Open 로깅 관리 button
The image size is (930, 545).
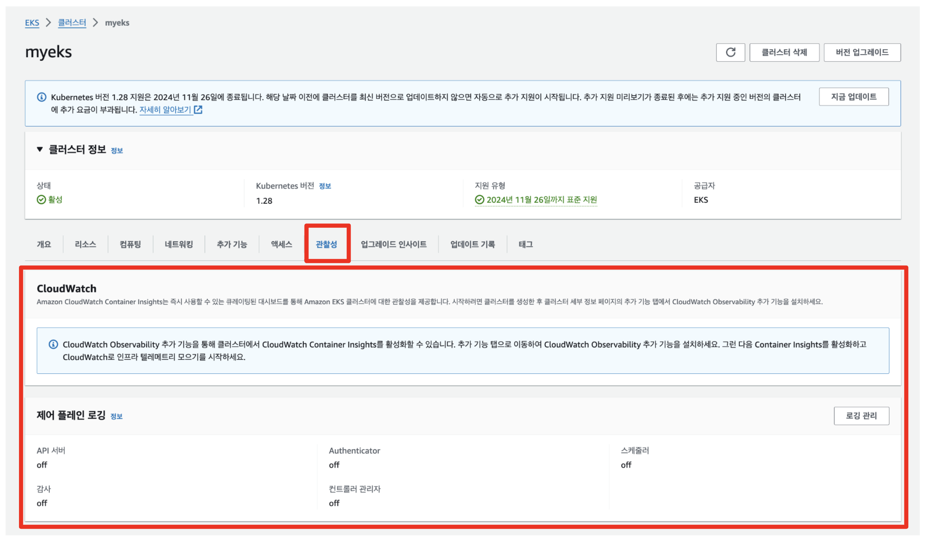point(861,415)
